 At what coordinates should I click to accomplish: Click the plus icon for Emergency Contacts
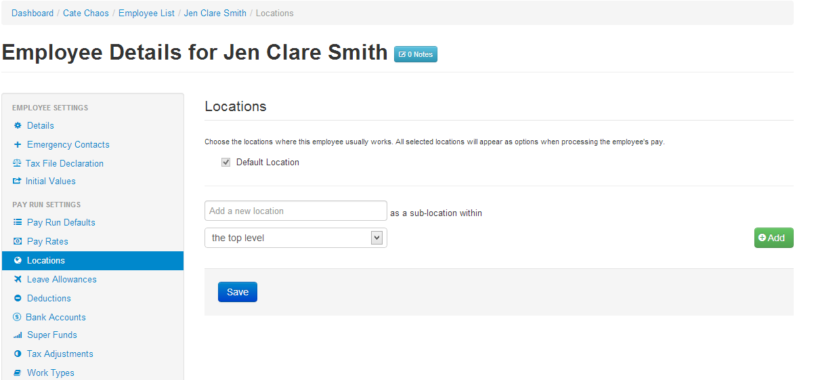click(x=18, y=144)
